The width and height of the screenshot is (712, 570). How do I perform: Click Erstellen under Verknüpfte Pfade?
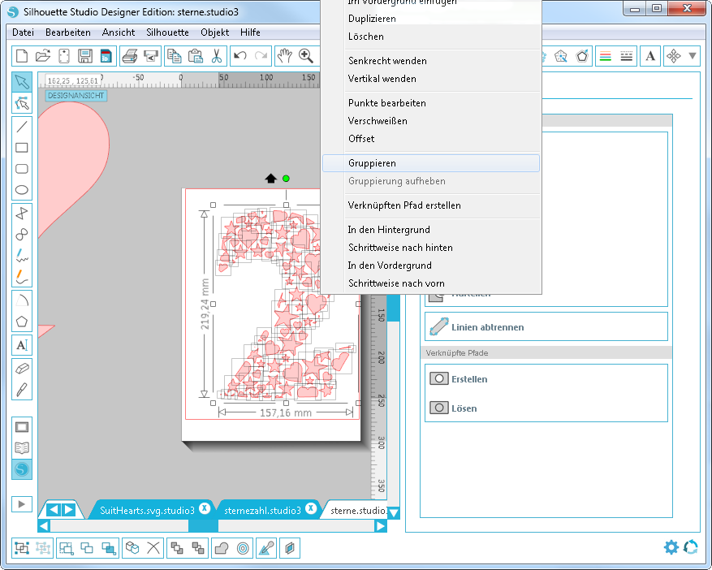[x=468, y=379]
